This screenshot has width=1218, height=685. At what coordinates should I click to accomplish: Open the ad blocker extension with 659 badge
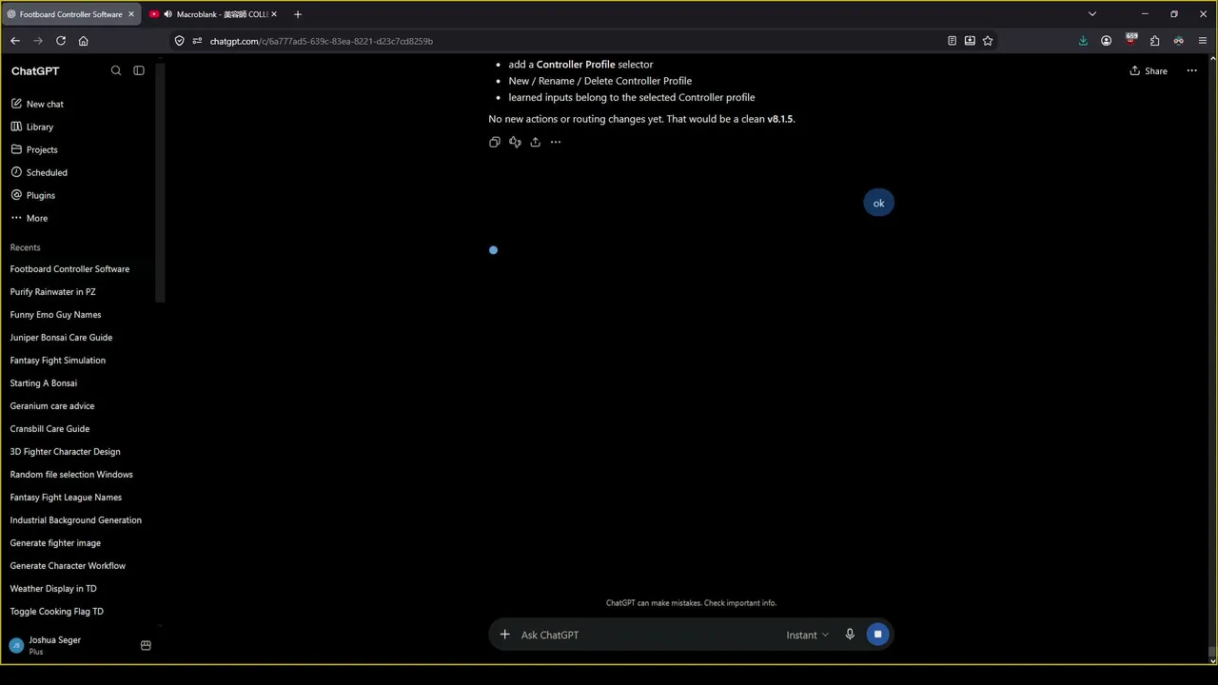(x=1131, y=40)
